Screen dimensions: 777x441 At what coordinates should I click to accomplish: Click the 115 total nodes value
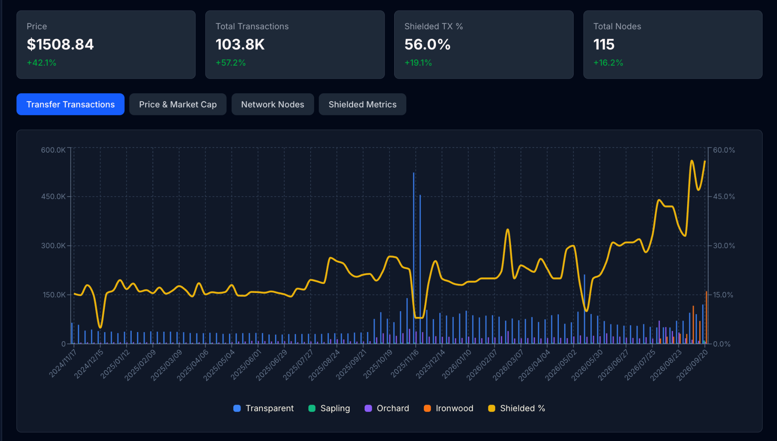click(x=604, y=44)
